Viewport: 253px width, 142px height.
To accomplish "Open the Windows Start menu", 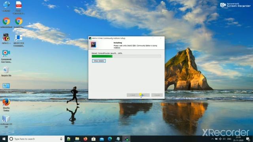I will pyautogui.click(x=4, y=139).
